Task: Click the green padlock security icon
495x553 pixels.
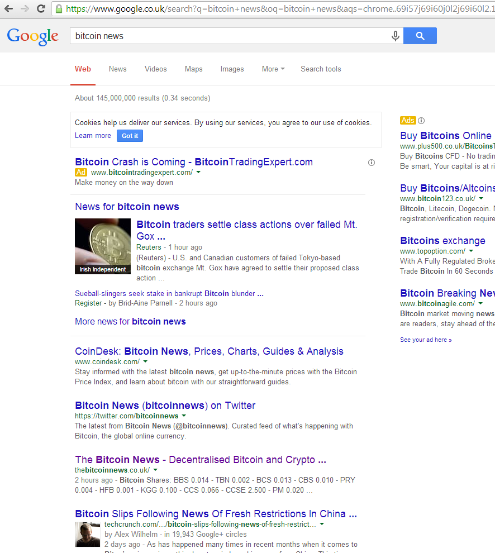Action: 59,8
